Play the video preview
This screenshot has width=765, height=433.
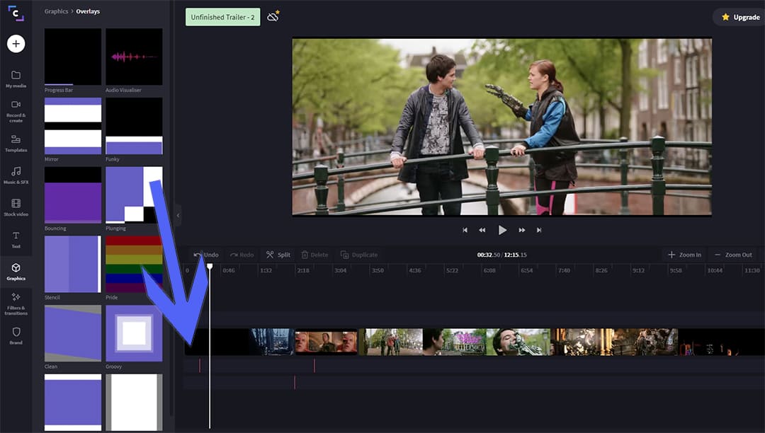[x=502, y=230]
